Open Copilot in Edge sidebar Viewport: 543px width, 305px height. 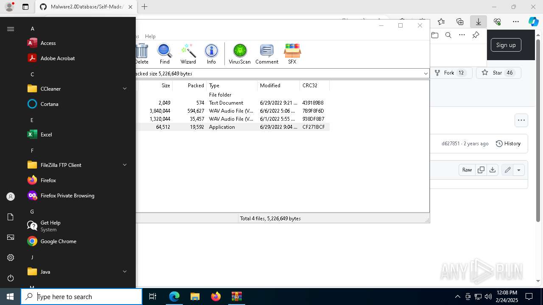(x=534, y=22)
